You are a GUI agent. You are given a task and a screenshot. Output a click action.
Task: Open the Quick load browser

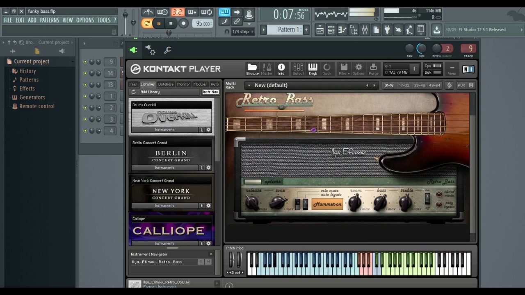click(327, 69)
